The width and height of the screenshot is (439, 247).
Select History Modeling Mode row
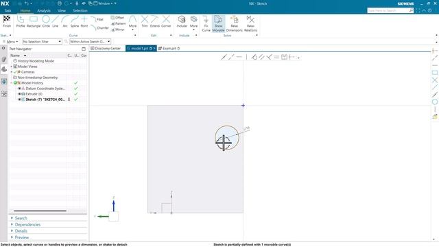36,61
